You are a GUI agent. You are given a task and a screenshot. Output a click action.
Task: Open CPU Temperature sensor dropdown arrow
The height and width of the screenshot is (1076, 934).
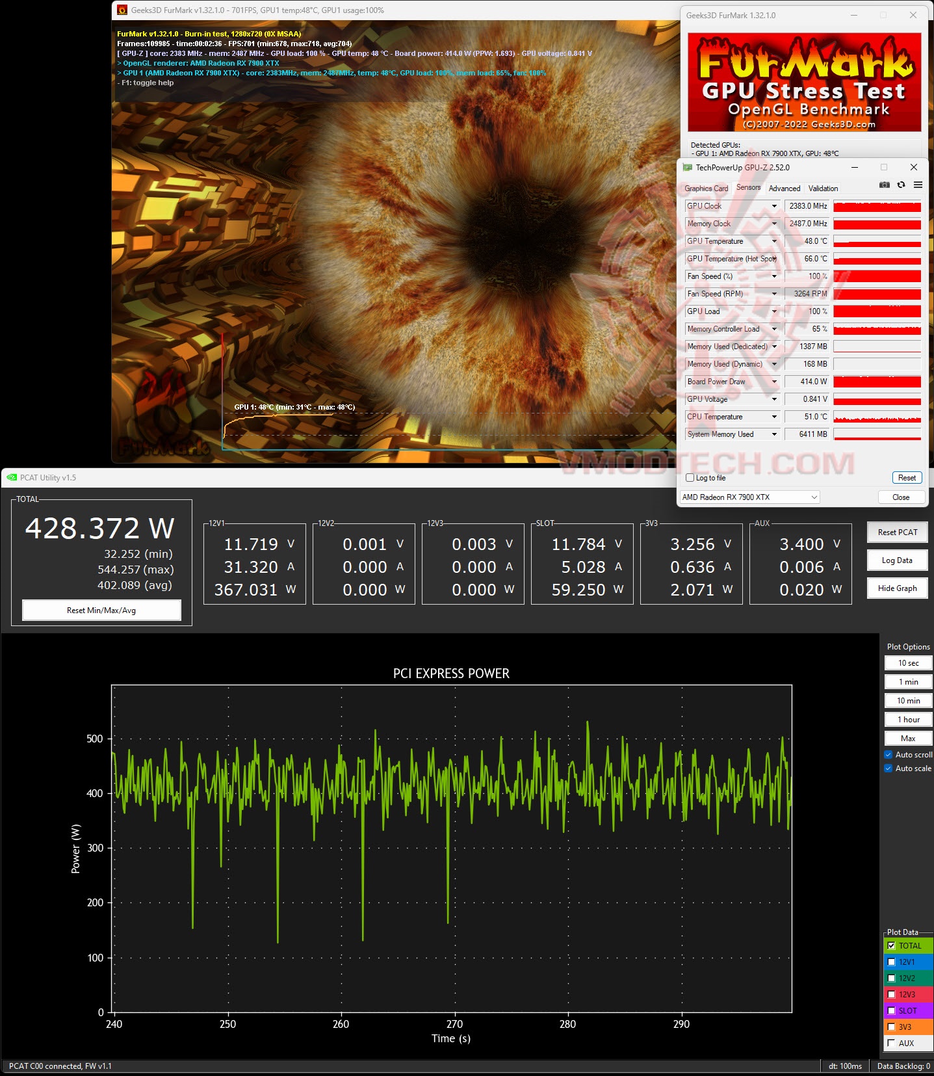point(774,417)
